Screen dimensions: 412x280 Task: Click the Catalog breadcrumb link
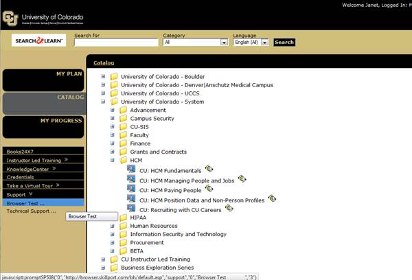(x=104, y=62)
